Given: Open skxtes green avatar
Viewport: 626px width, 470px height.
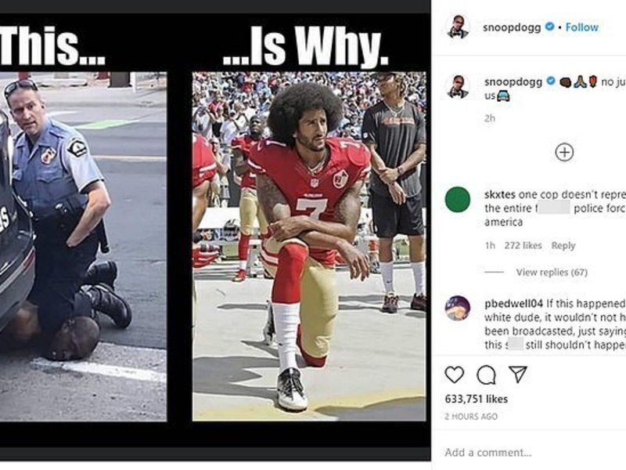Looking at the screenshot, I should coord(458,199).
